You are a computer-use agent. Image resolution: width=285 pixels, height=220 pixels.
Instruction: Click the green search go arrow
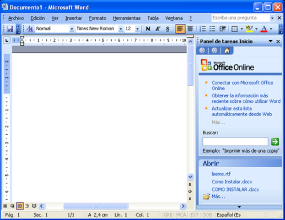275,142
